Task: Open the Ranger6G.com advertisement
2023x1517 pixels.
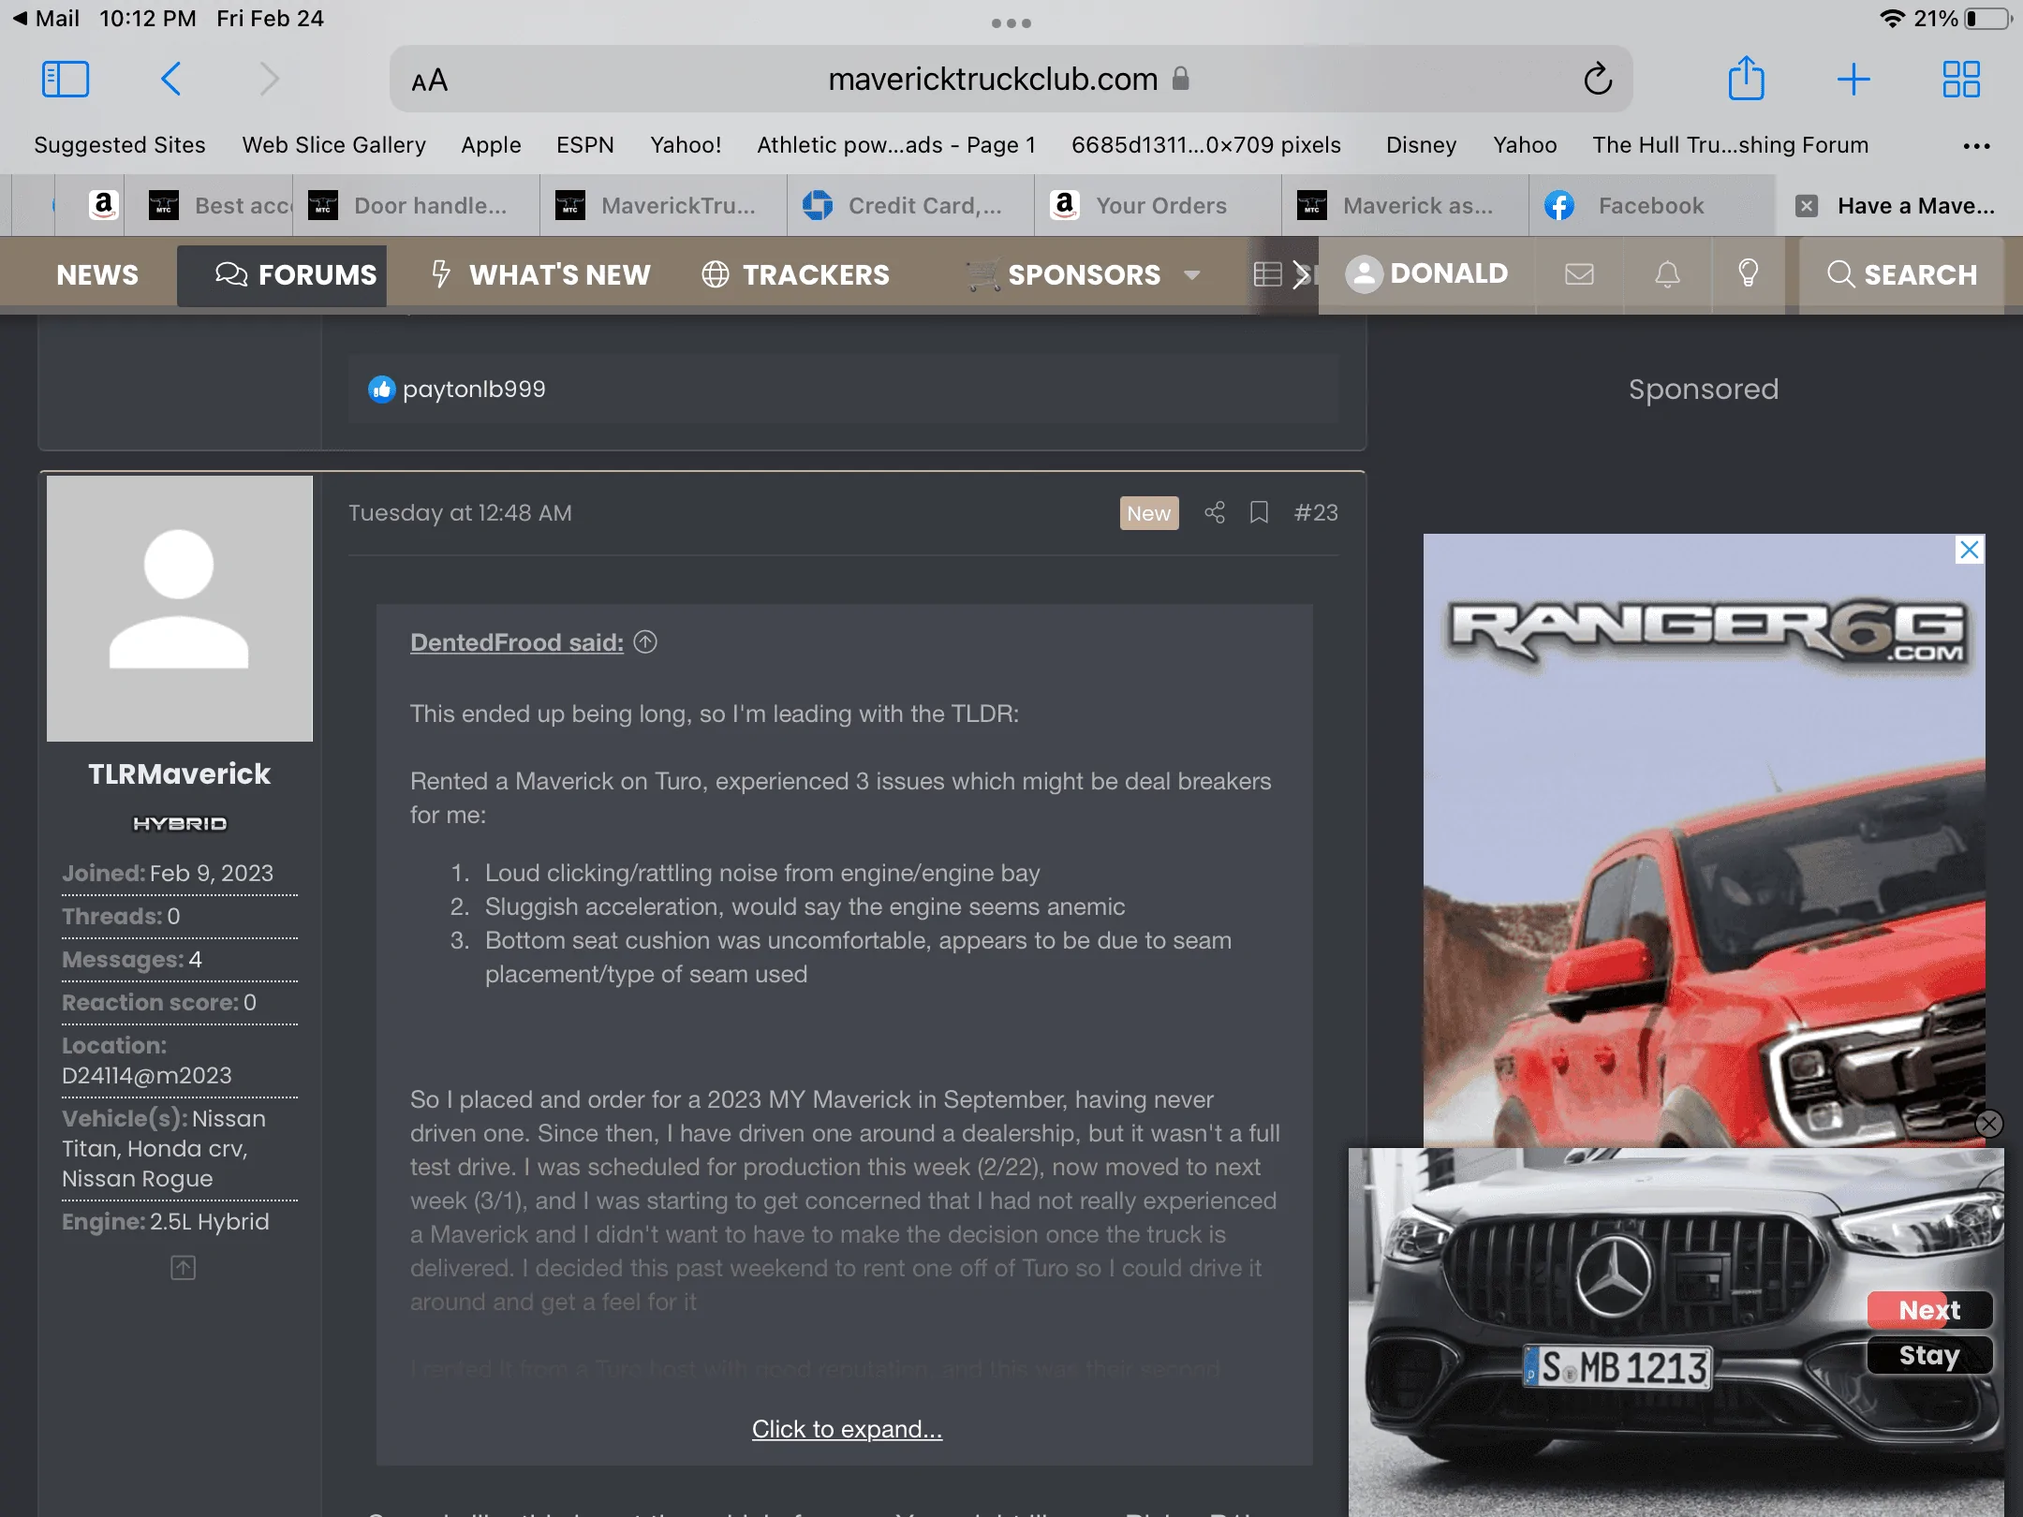Action: pos(1704,840)
